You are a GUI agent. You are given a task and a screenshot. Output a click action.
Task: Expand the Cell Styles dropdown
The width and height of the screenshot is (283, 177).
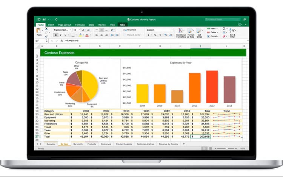click(x=202, y=30)
